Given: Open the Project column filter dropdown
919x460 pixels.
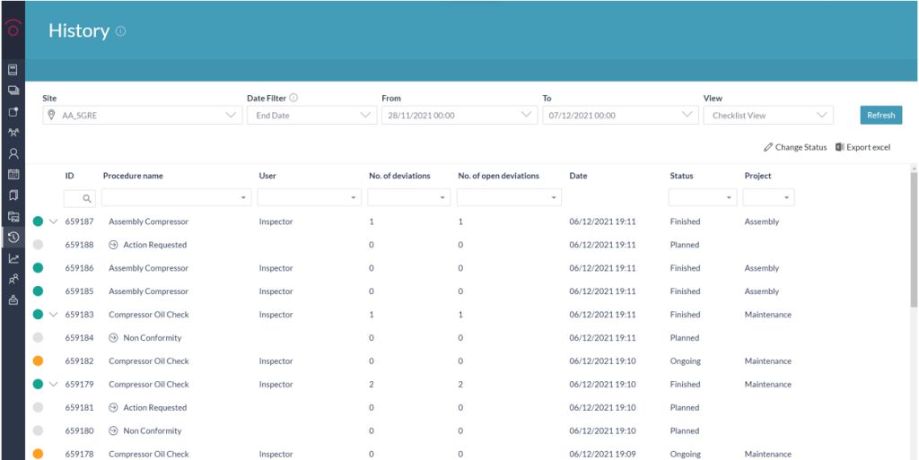Looking at the screenshot, I should [x=768, y=198].
